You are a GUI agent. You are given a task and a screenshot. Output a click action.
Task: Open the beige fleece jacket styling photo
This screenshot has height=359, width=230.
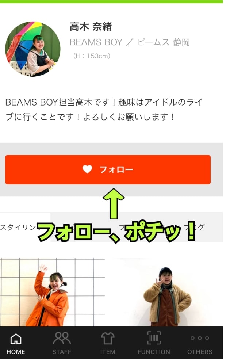[x=167, y=292]
